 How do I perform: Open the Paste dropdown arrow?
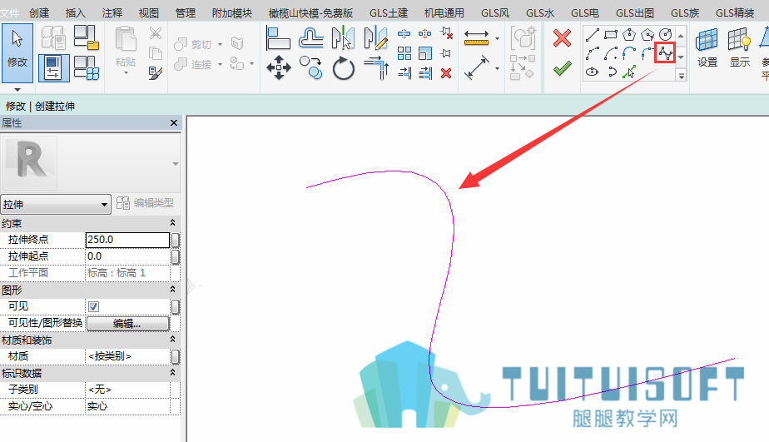(126, 72)
